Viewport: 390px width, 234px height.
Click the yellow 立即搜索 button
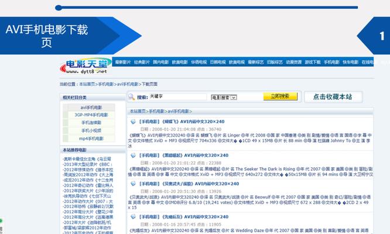[x=280, y=97]
